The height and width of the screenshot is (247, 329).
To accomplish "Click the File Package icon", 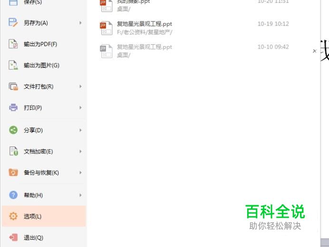I will pyautogui.click(x=13, y=86).
